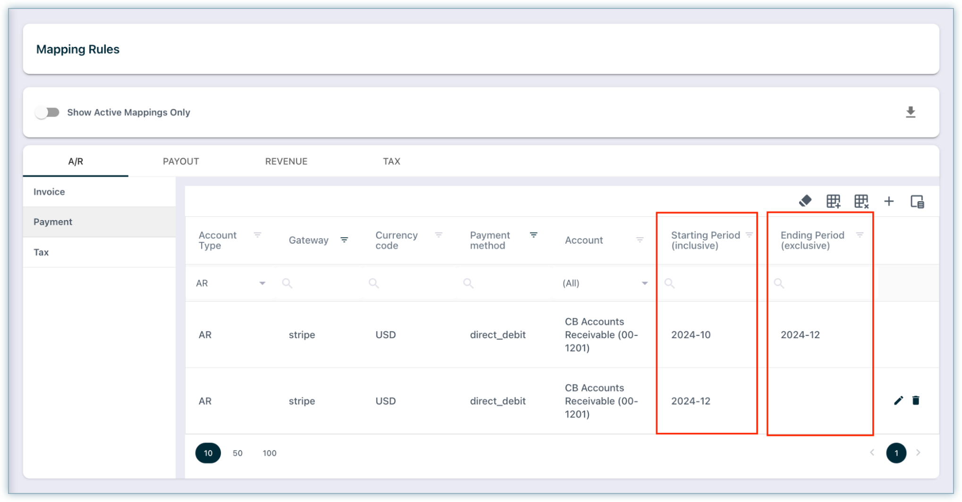Toggle Show Active Mappings Only switch
The height and width of the screenshot is (502, 962).
click(x=47, y=112)
